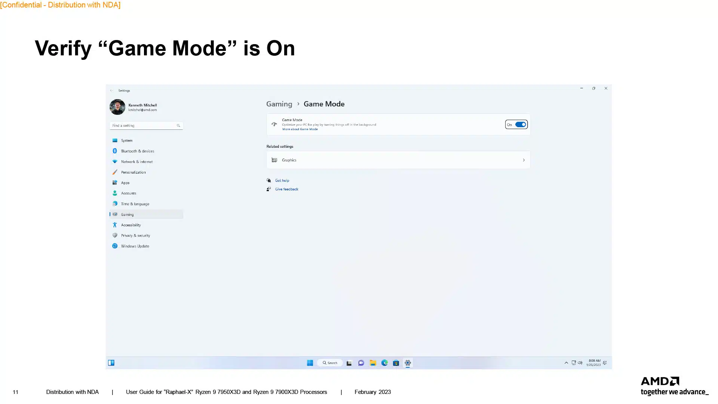Close the Settings window
The image size is (718, 404).
point(606,88)
